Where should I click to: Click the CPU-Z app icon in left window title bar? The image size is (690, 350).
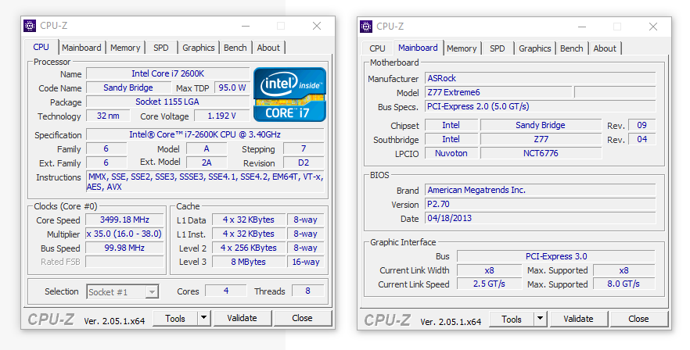30,26
